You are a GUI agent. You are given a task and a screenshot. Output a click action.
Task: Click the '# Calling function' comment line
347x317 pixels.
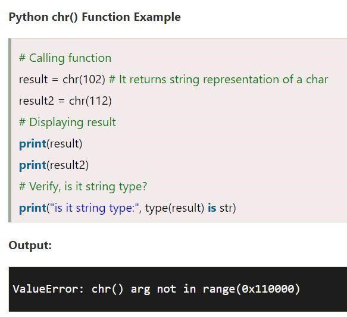(x=65, y=58)
